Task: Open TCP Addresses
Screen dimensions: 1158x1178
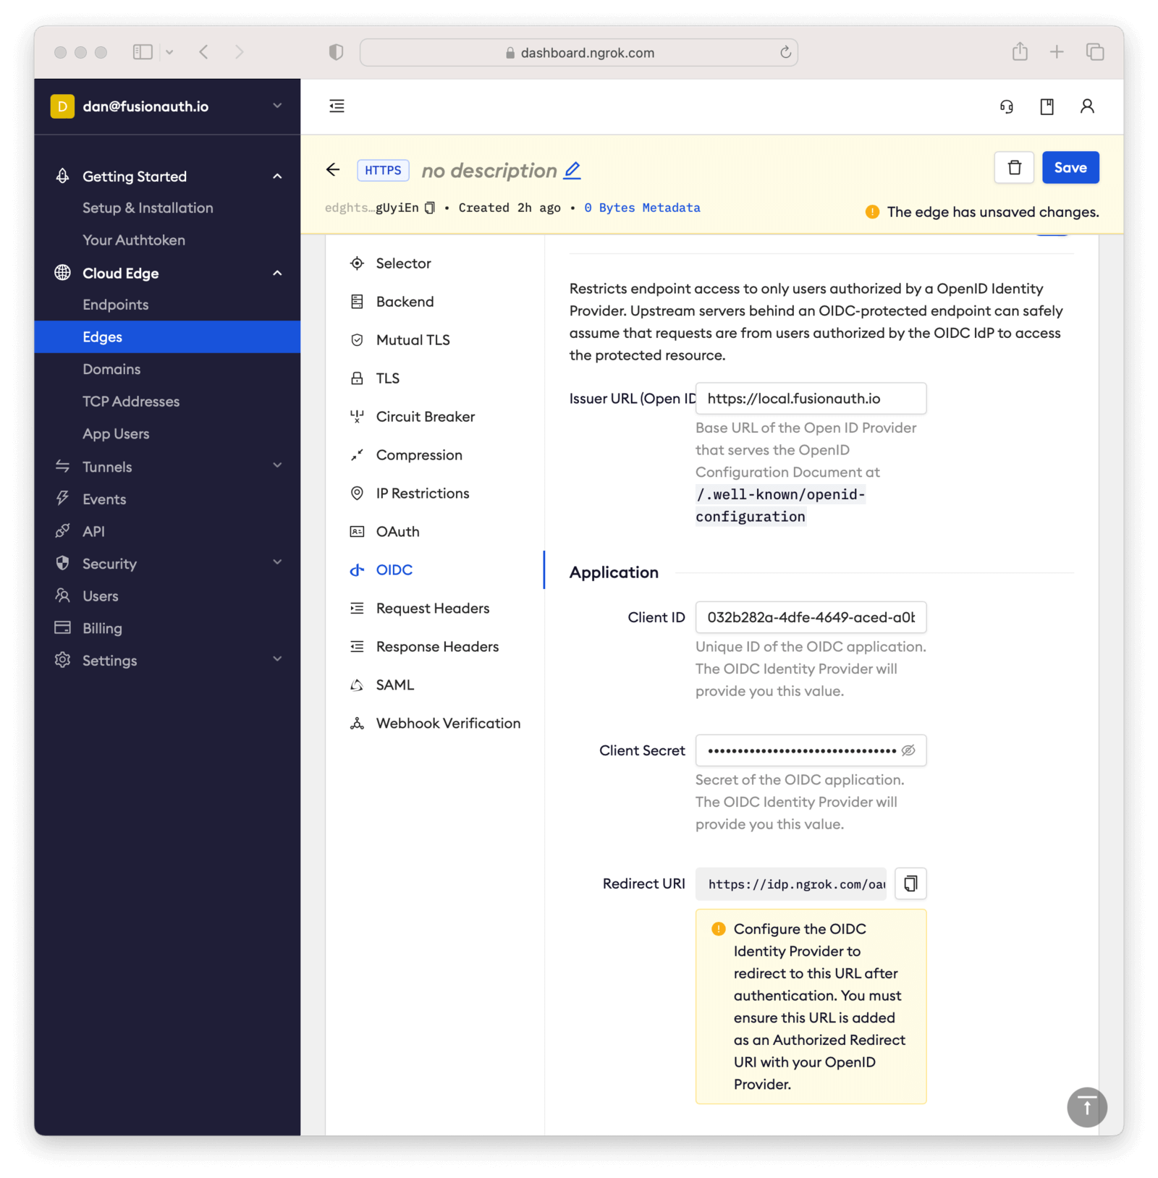Action: pos(131,402)
